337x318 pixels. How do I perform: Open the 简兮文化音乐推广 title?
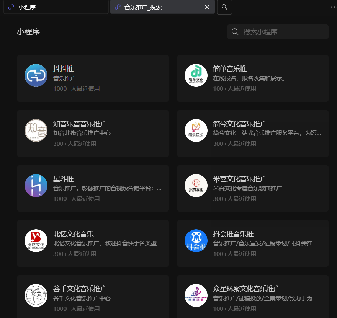pyautogui.click(x=240, y=124)
